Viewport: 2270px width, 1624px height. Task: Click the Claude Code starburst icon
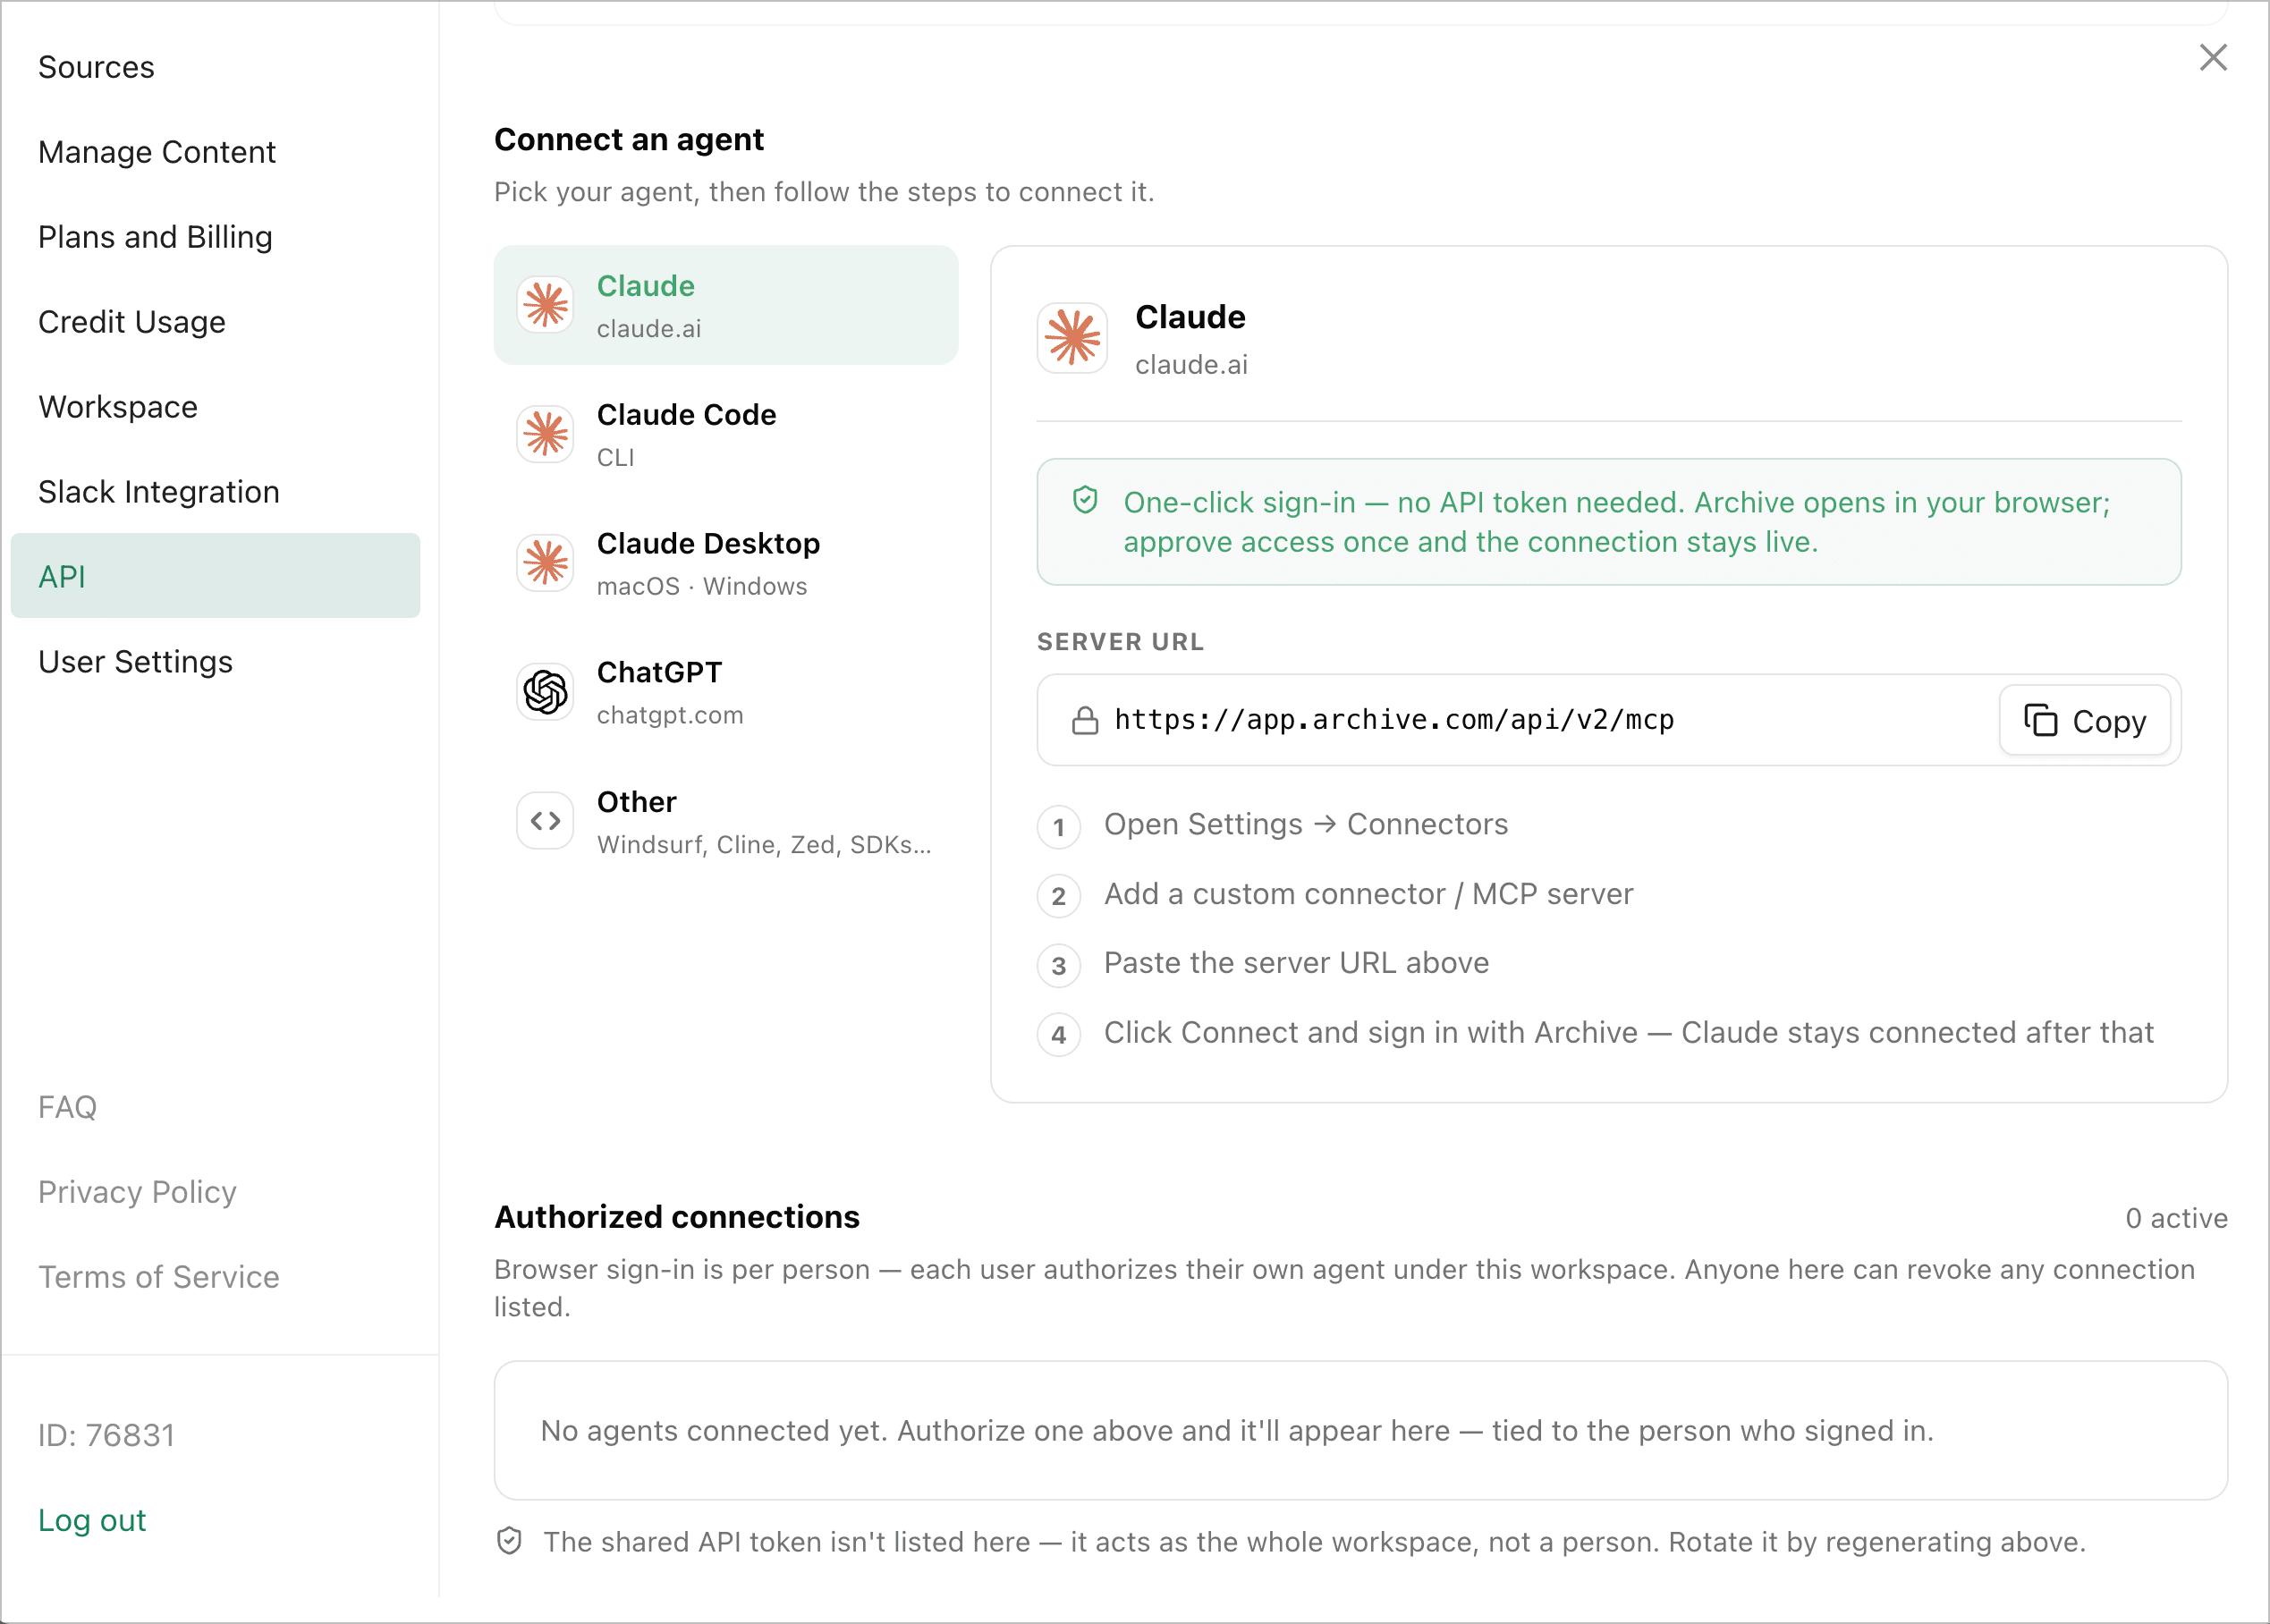click(x=545, y=434)
